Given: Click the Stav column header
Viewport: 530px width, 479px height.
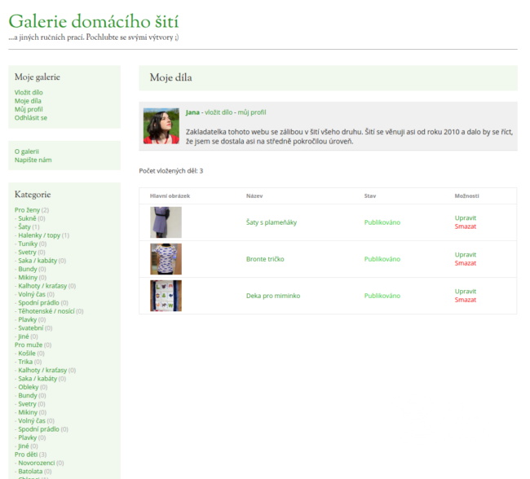Looking at the screenshot, I should 370,196.
